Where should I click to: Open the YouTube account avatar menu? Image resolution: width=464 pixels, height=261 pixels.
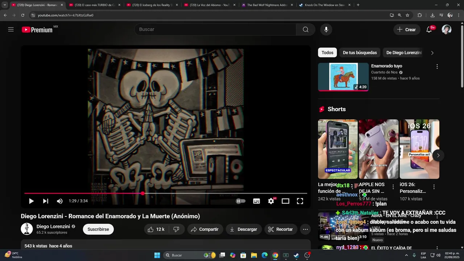tap(447, 30)
